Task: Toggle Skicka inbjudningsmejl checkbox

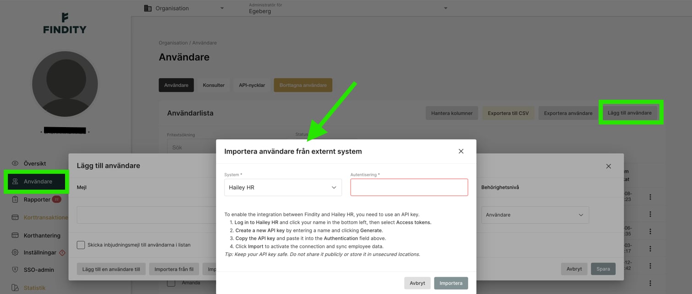Action: pyautogui.click(x=81, y=245)
